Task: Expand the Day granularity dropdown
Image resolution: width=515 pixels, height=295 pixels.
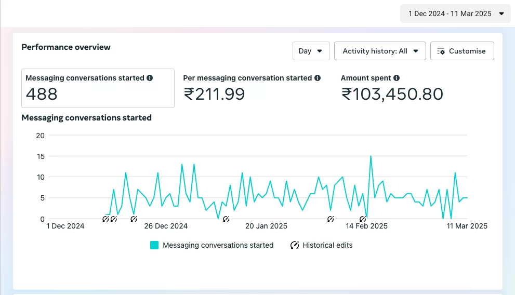Action: coord(311,51)
